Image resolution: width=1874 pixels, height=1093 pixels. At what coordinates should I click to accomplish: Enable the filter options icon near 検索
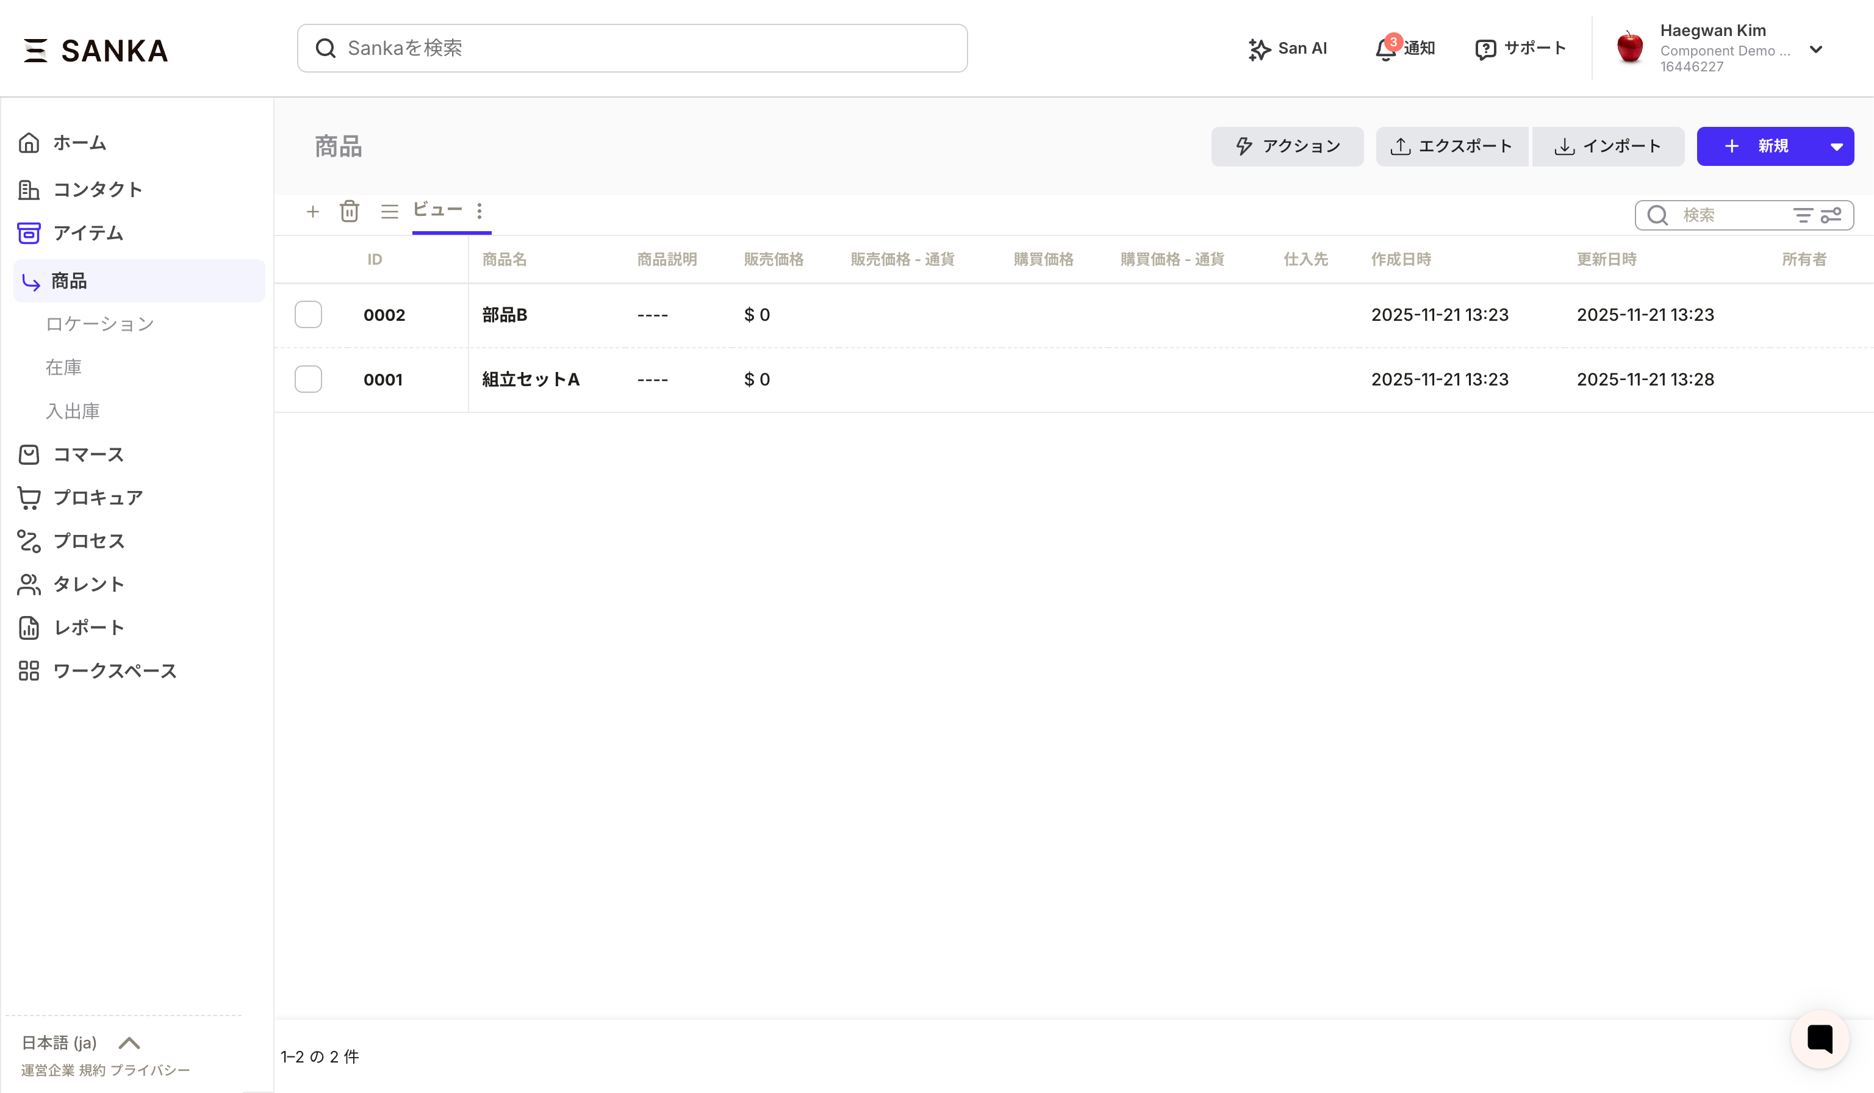pos(1803,215)
